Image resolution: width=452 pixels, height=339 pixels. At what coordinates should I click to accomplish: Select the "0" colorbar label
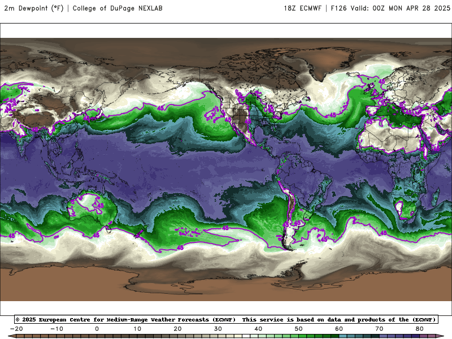[x=97, y=329]
